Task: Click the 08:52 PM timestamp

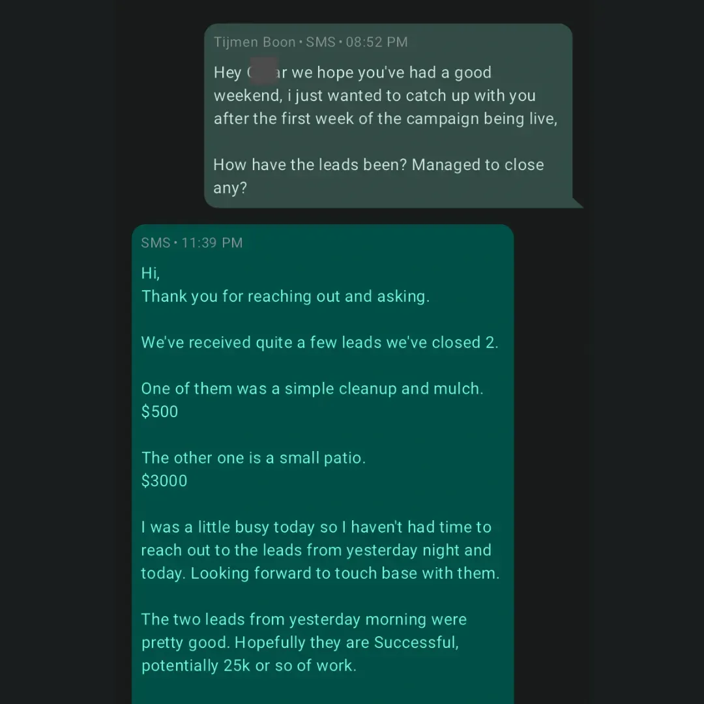Action: point(376,42)
